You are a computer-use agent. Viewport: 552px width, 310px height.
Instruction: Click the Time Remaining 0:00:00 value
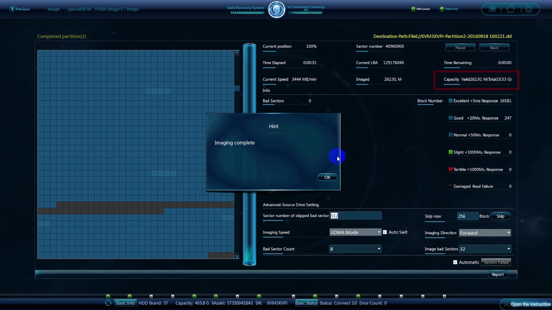tap(505, 63)
